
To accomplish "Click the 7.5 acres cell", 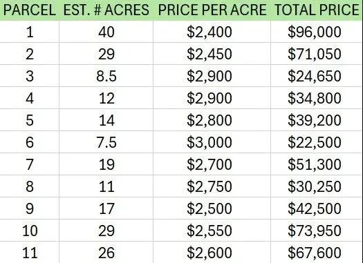I will coord(106,142).
